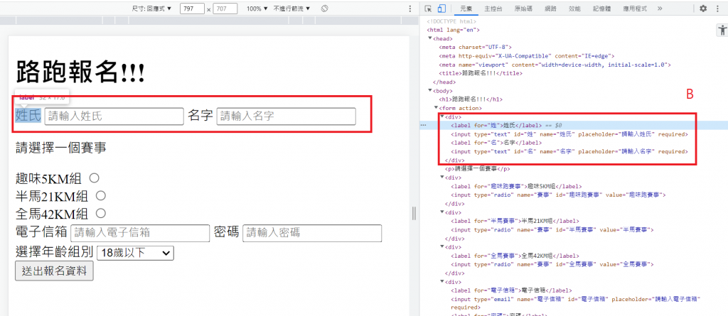Toggle the device toolbar icon
This screenshot has width=728, height=316.
coord(441,9)
